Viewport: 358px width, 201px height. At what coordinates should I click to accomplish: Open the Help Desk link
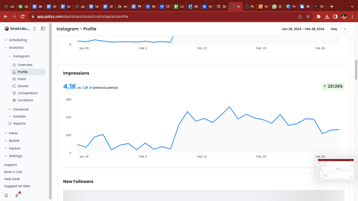point(12,179)
